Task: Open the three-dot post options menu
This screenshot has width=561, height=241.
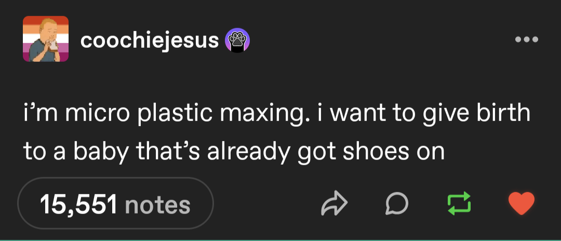Action: [x=526, y=39]
